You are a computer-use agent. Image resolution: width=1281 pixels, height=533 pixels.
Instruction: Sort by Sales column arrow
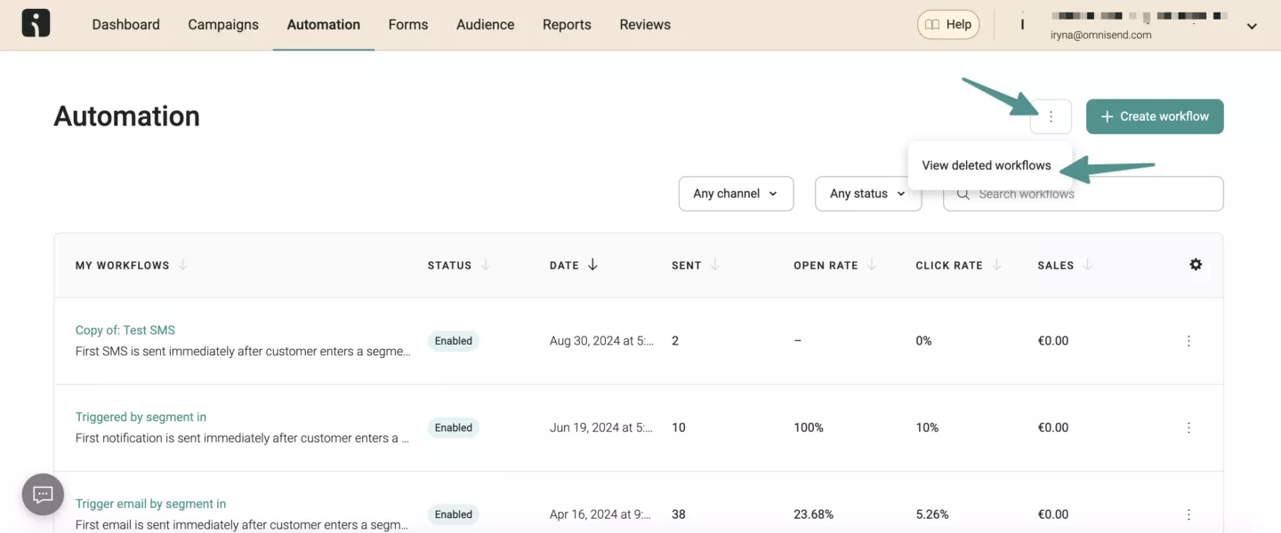[x=1087, y=265]
